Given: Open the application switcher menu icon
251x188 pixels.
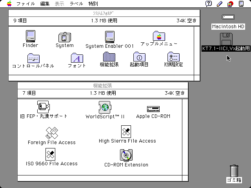Looking at the screenshot, I should pyautogui.click(x=241, y=4).
